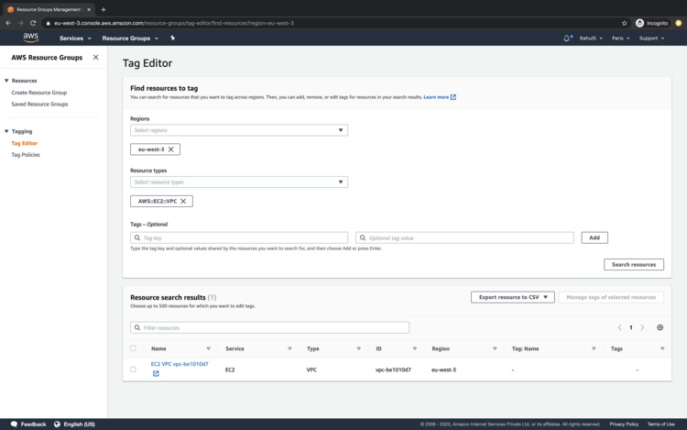Click the AWS logo home icon
The height and width of the screenshot is (430, 687).
pyautogui.click(x=31, y=38)
